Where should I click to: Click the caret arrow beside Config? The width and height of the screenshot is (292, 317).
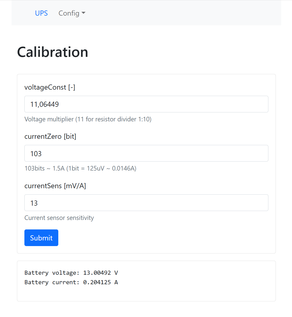coord(83,13)
